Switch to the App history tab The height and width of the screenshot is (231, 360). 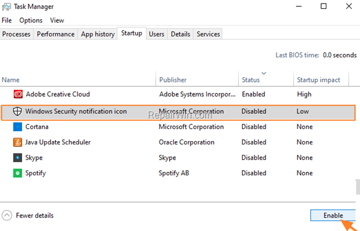click(98, 34)
